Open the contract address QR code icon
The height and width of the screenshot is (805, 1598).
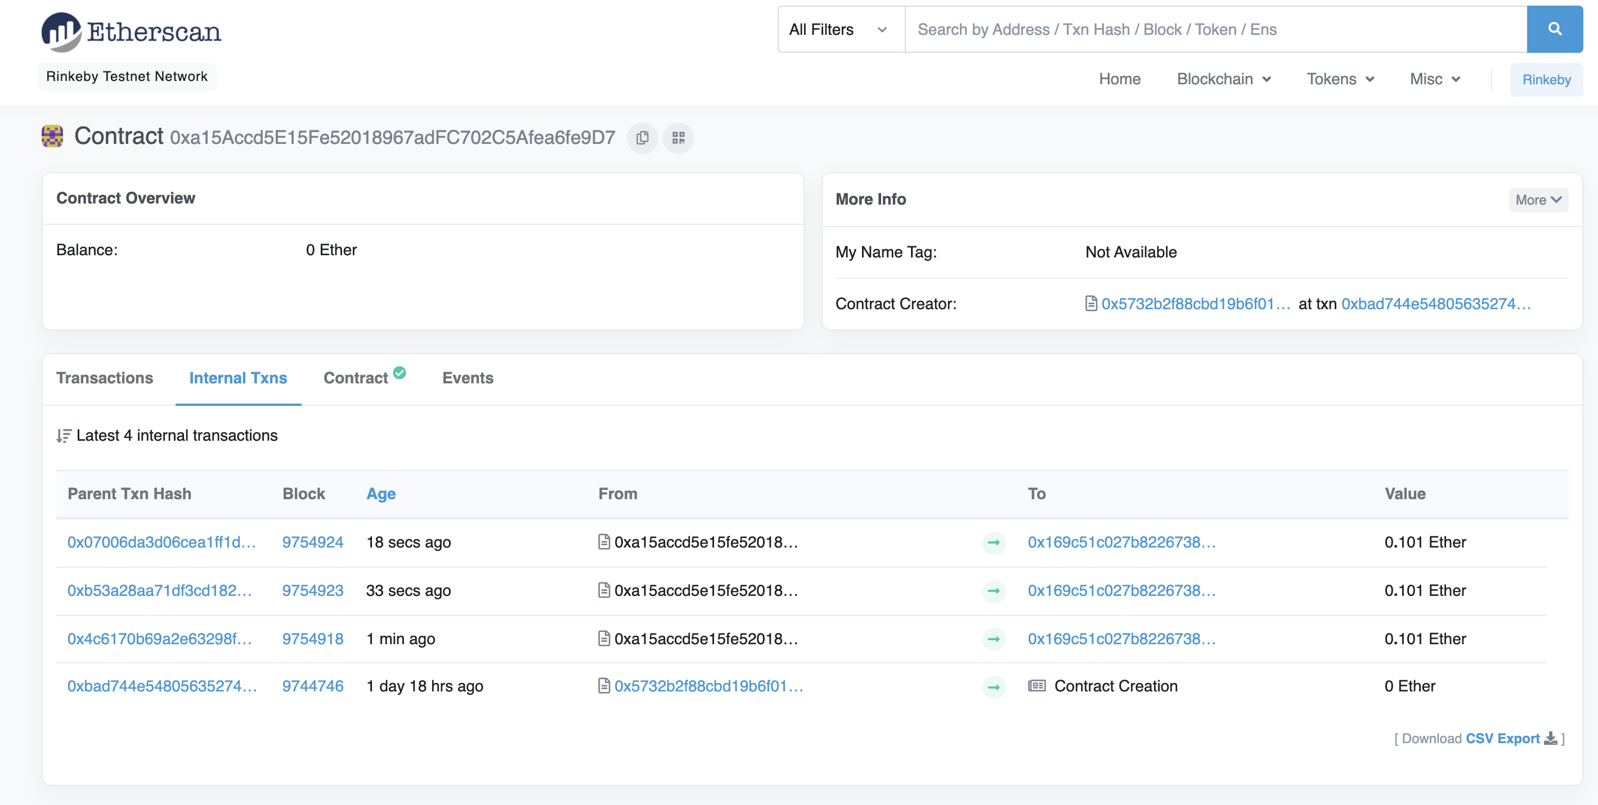coord(678,138)
